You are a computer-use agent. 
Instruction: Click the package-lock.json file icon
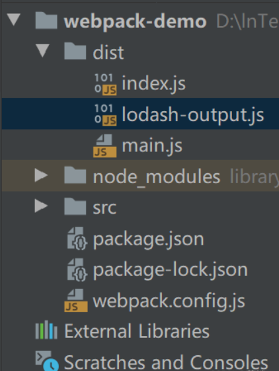[x=77, y=270]
